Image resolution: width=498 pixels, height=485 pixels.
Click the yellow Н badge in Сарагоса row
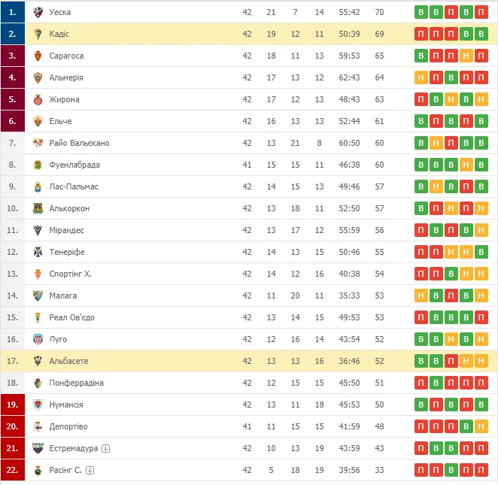(x=466, y=56)
